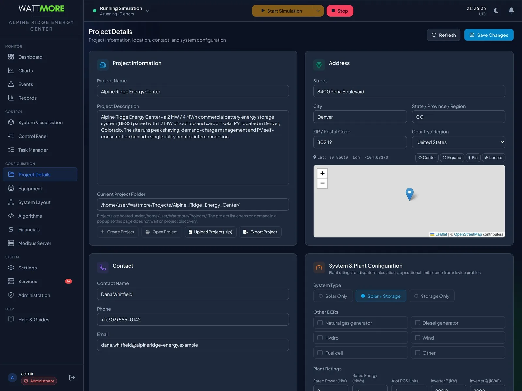
Task: Tick the Other DER checkbox
Action: tap(418, 353)
